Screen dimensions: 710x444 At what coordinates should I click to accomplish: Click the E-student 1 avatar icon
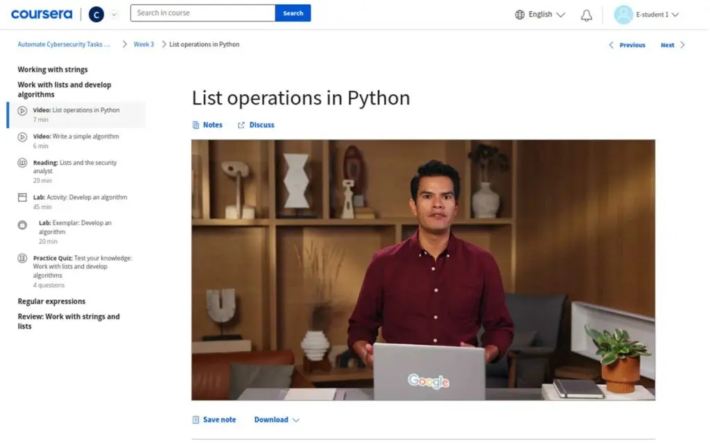coord(623,15)
